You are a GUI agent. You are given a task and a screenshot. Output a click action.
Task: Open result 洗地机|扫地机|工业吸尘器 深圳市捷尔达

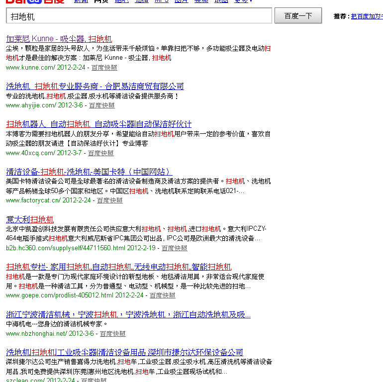tap(124, 352)
